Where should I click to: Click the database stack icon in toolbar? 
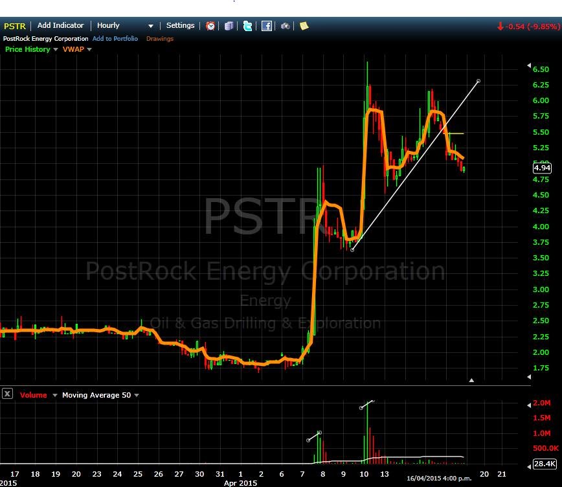(229, 26)
